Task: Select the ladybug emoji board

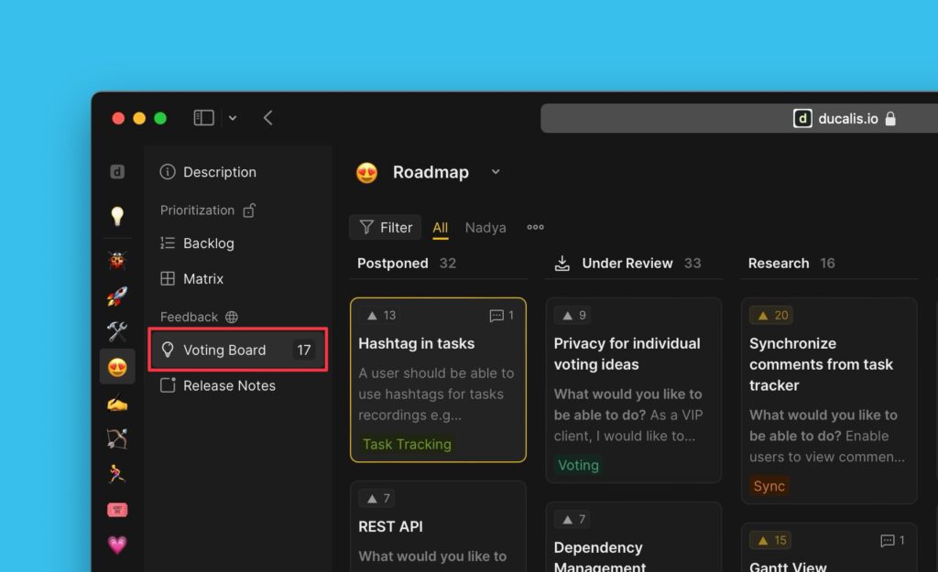Action: point(117,261)
